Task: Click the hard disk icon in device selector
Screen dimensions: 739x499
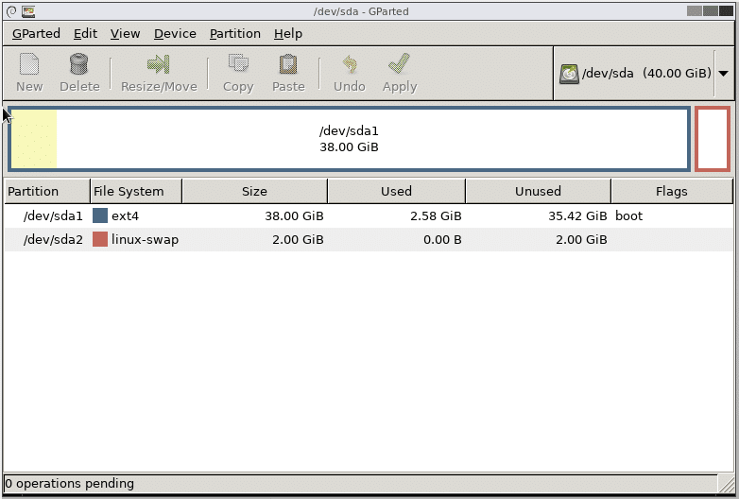Action: (x=569, y=74)
